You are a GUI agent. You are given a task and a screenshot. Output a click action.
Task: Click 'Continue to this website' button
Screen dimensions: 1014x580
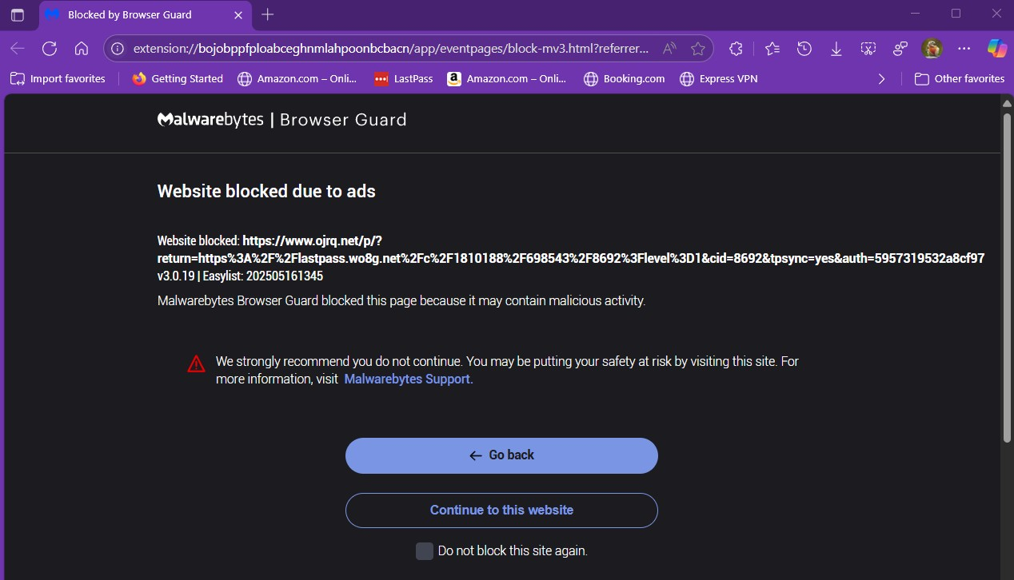pyautogui.click(x=501, y=510)
